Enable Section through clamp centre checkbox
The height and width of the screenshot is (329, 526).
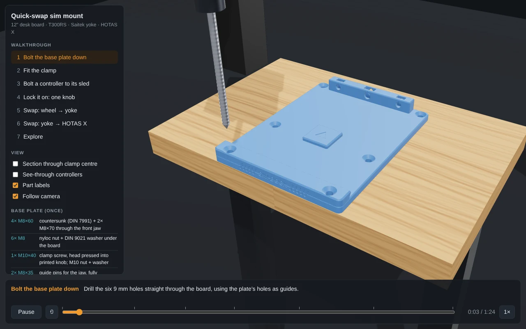click(16, 164)
